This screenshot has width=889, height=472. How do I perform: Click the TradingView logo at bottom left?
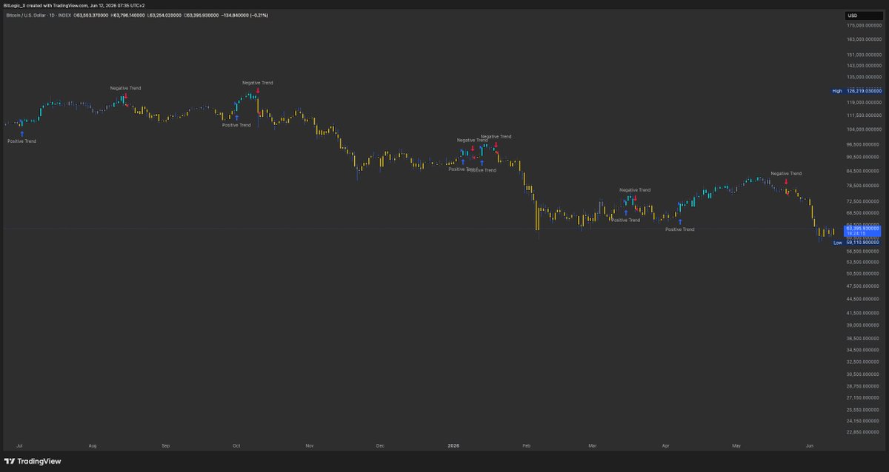coord(33,461)
